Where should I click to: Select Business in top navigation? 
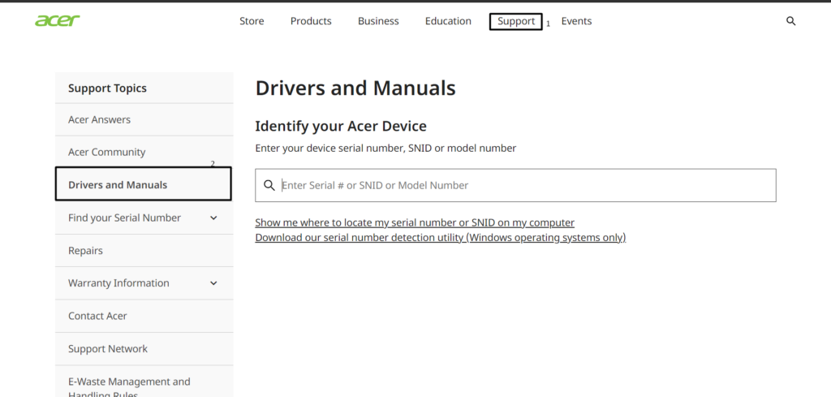(x=378, y=21)
